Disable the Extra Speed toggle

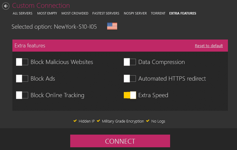pos(130,95)
